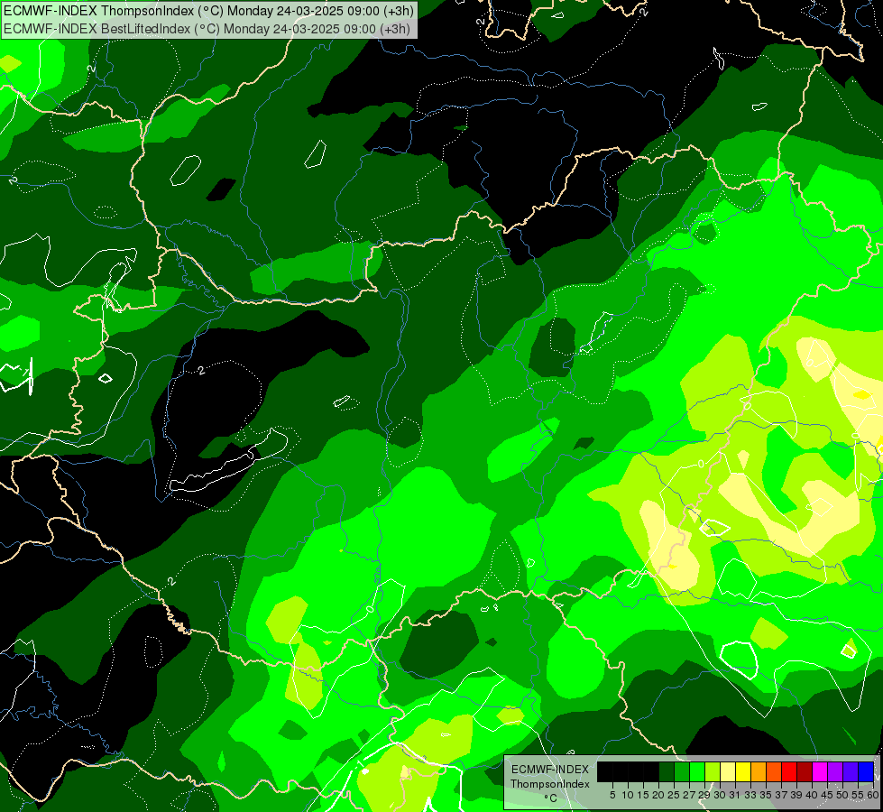The height and width of the screenshot is (812, 883).
Task: Click the legend tick value "39"
Action: (796, 795)
